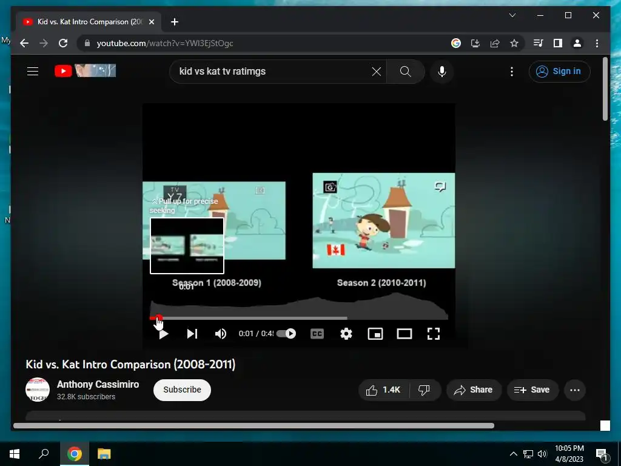Open Chrome three-dot menu
The height and width of the screenshot is (466, 621).
[x=597, y=43]
